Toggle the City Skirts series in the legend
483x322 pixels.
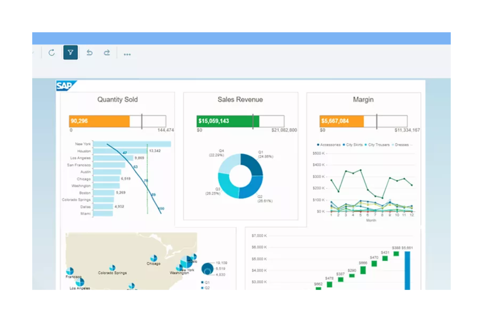(344, 145)
